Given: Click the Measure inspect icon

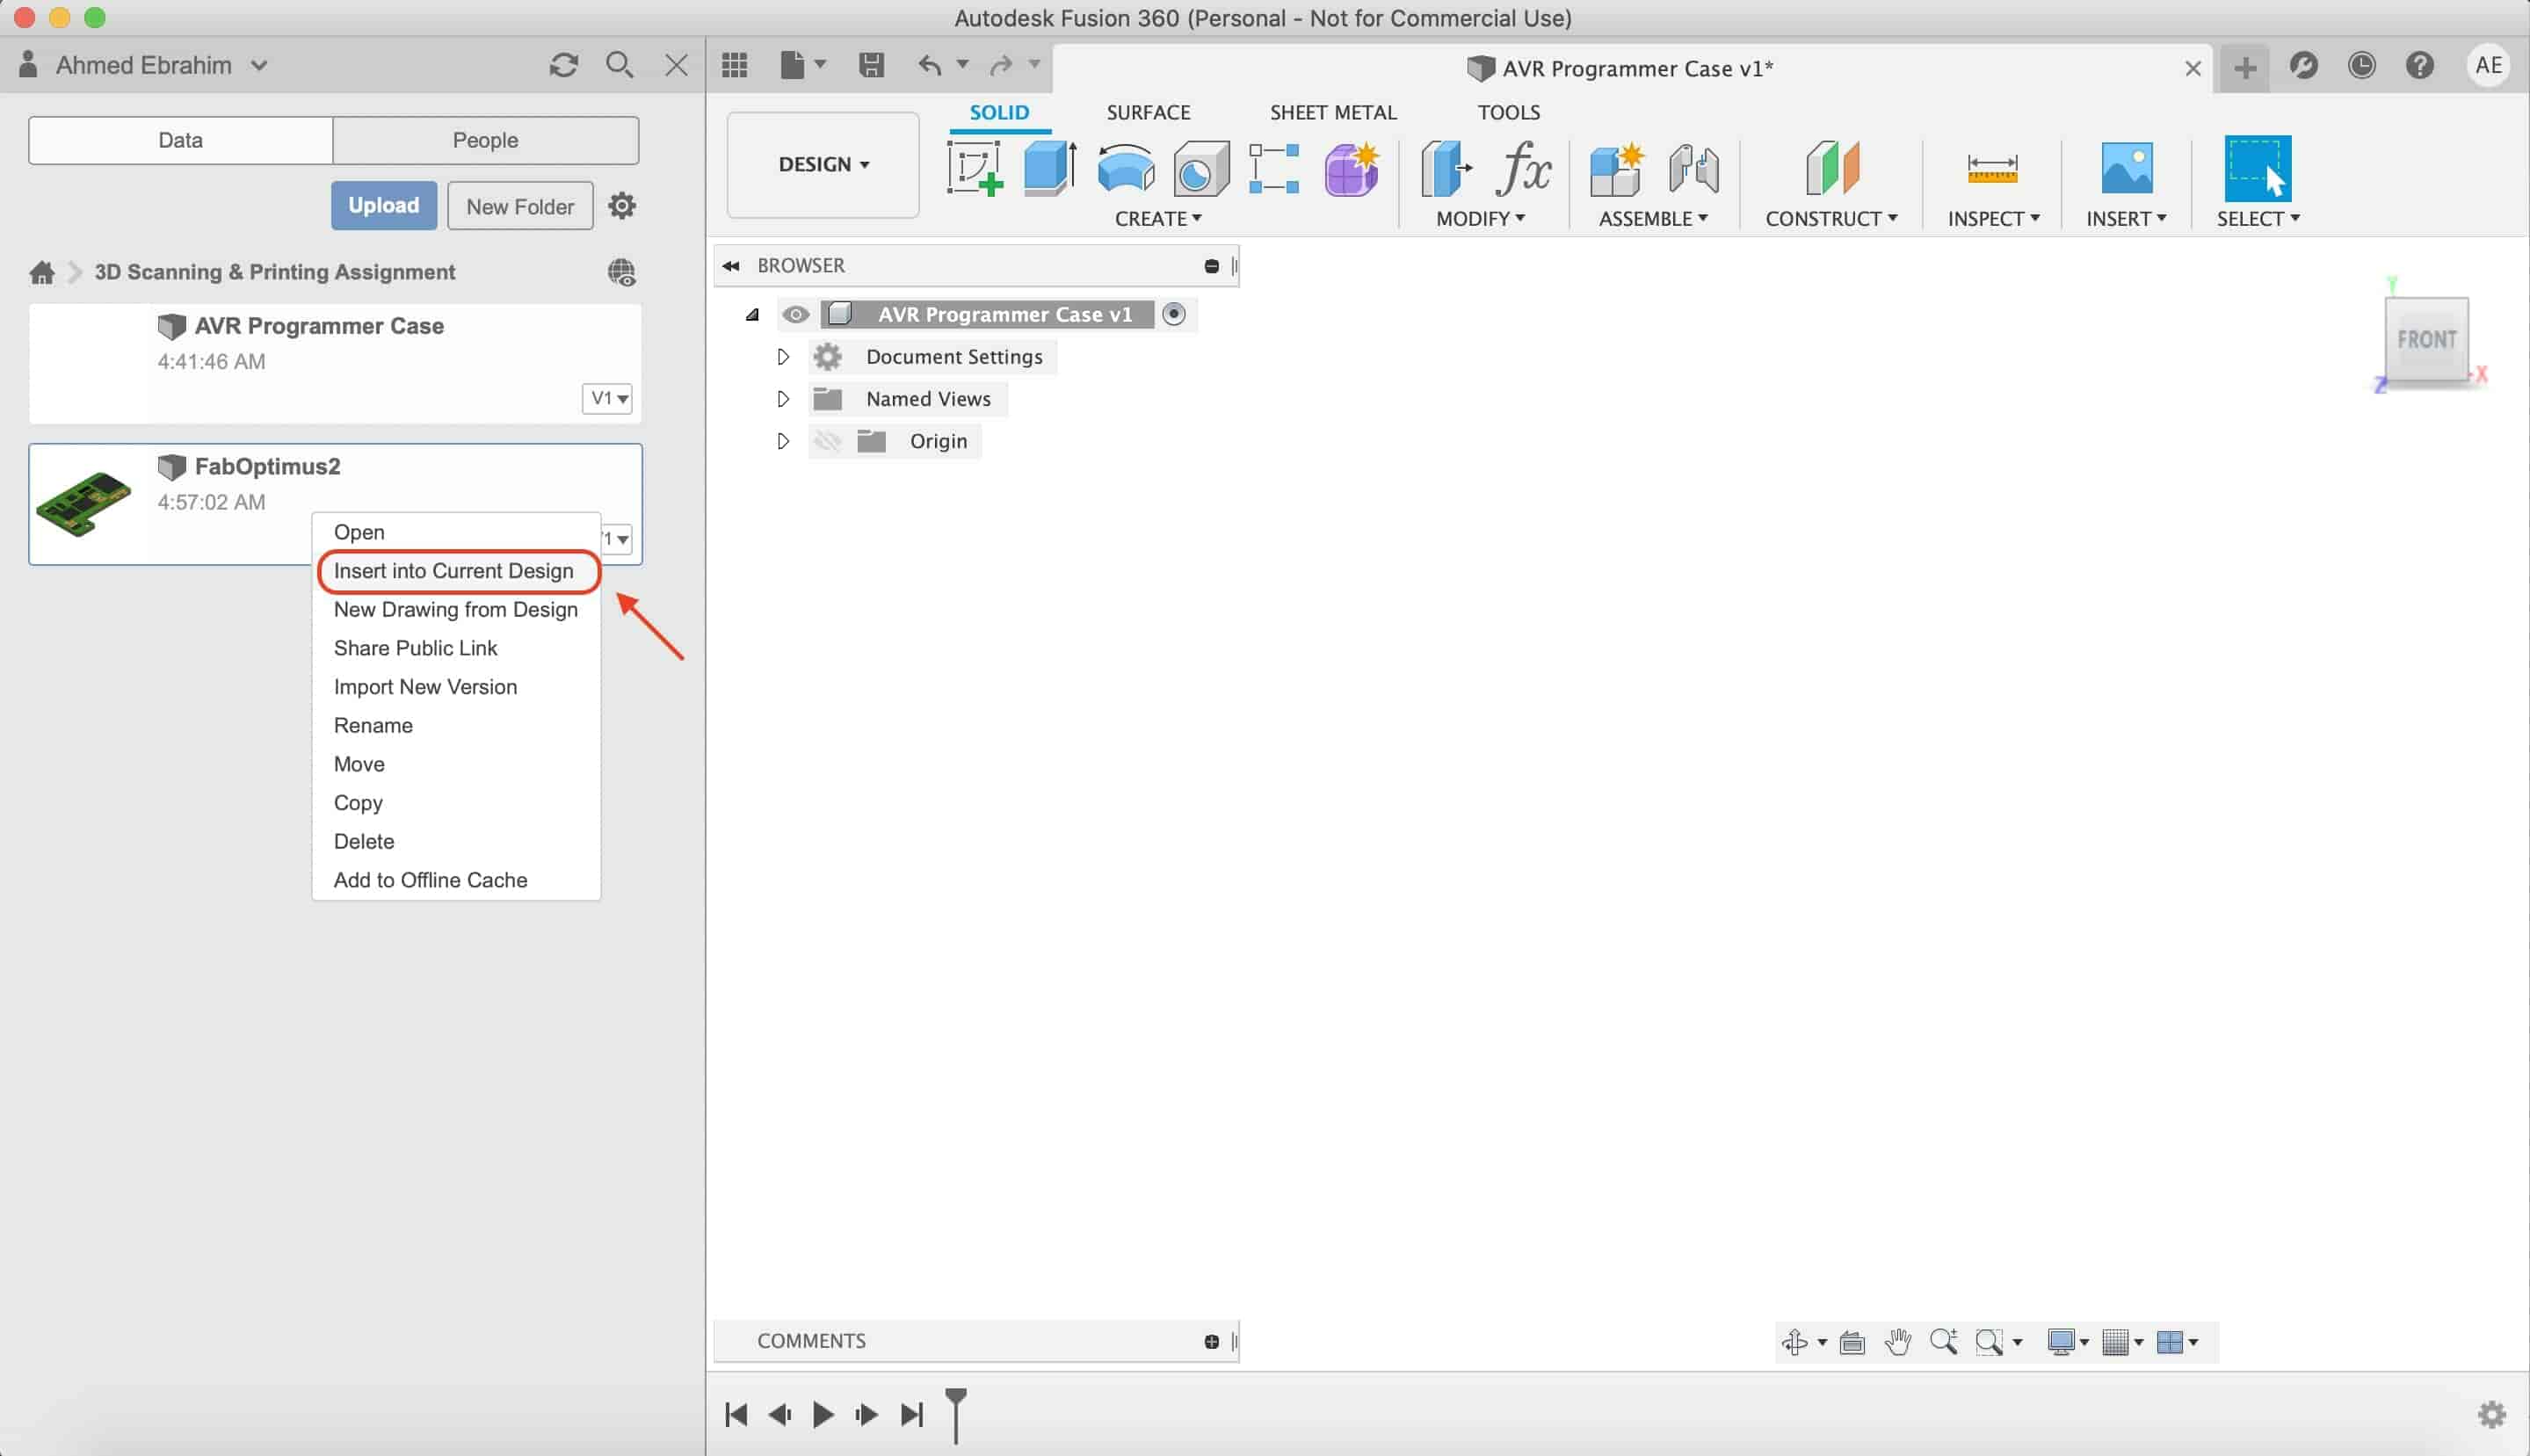Looking at the screenshot, I should point(1992,167).
